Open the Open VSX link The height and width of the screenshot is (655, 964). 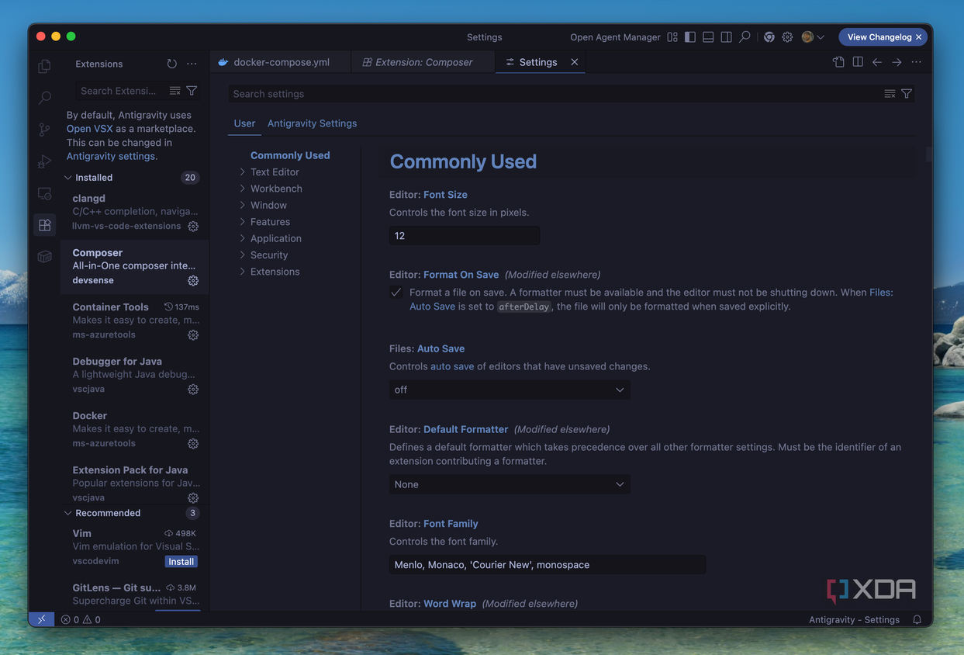pos(89,129)
